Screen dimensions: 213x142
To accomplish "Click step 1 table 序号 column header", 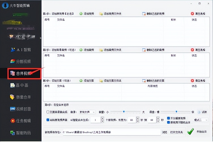I will point(47,20).
